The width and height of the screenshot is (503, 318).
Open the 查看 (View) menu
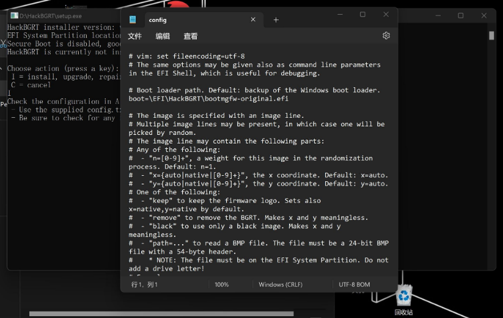(x=191, y=37)
